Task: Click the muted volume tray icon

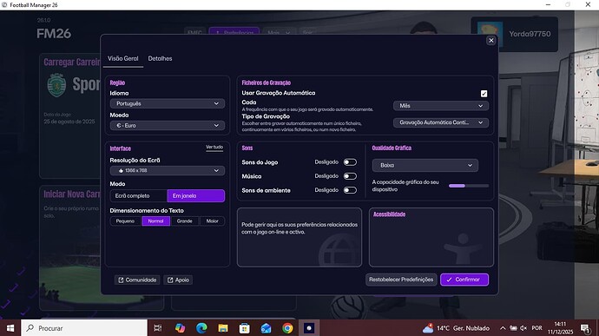Action: tap(523, 328)
